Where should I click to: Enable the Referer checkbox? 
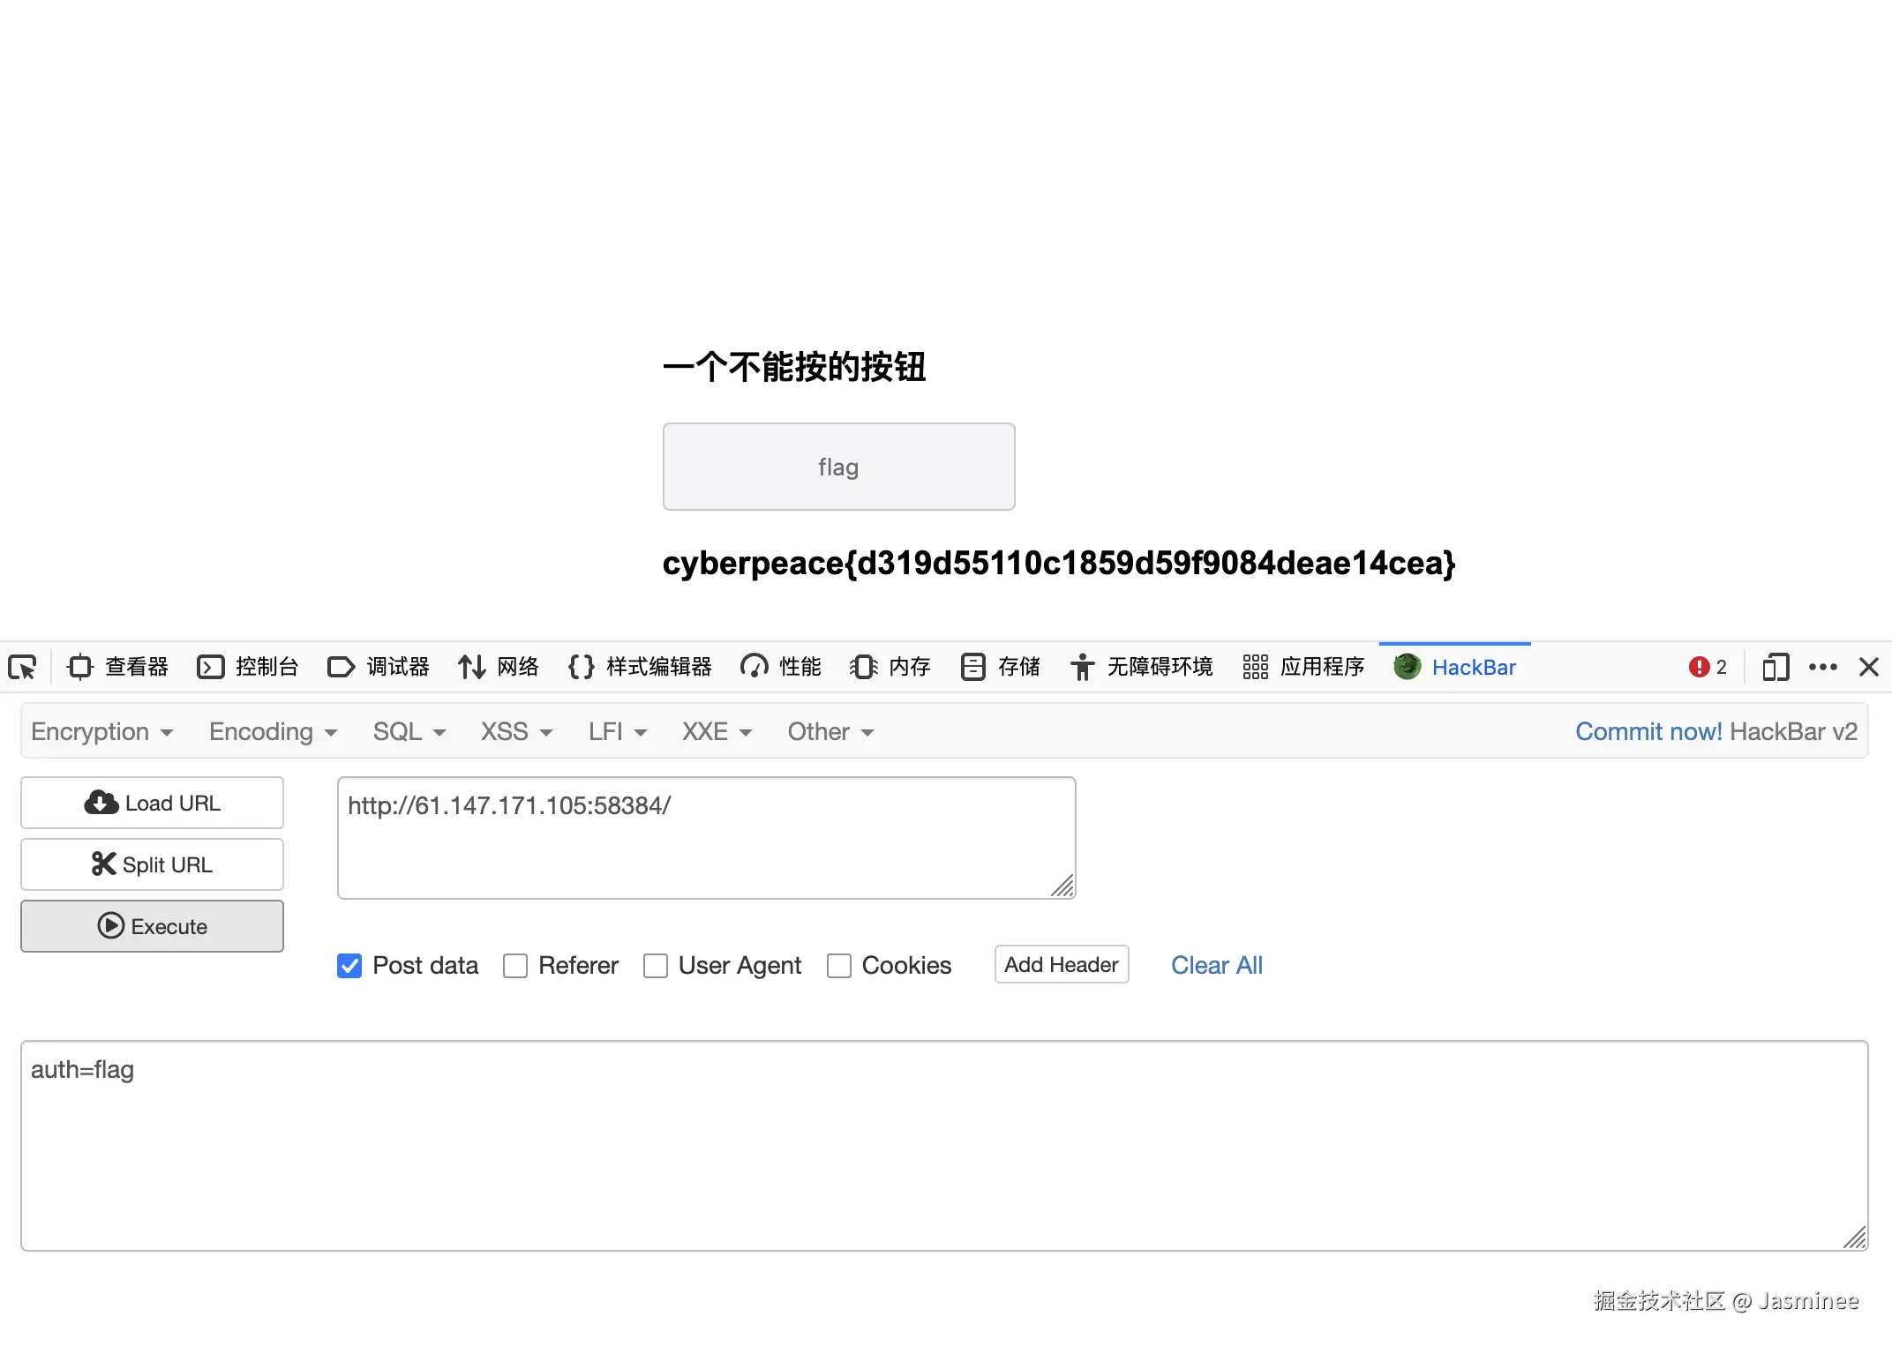point(515,966)
